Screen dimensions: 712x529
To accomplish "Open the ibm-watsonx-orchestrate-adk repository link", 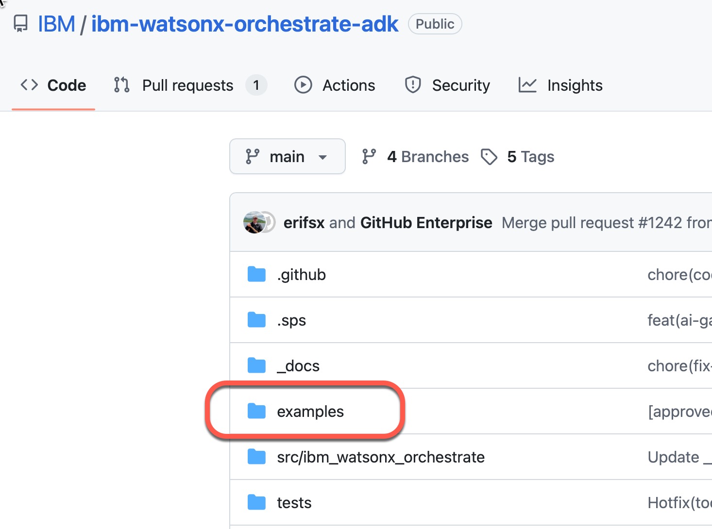I will coord(244,23).
